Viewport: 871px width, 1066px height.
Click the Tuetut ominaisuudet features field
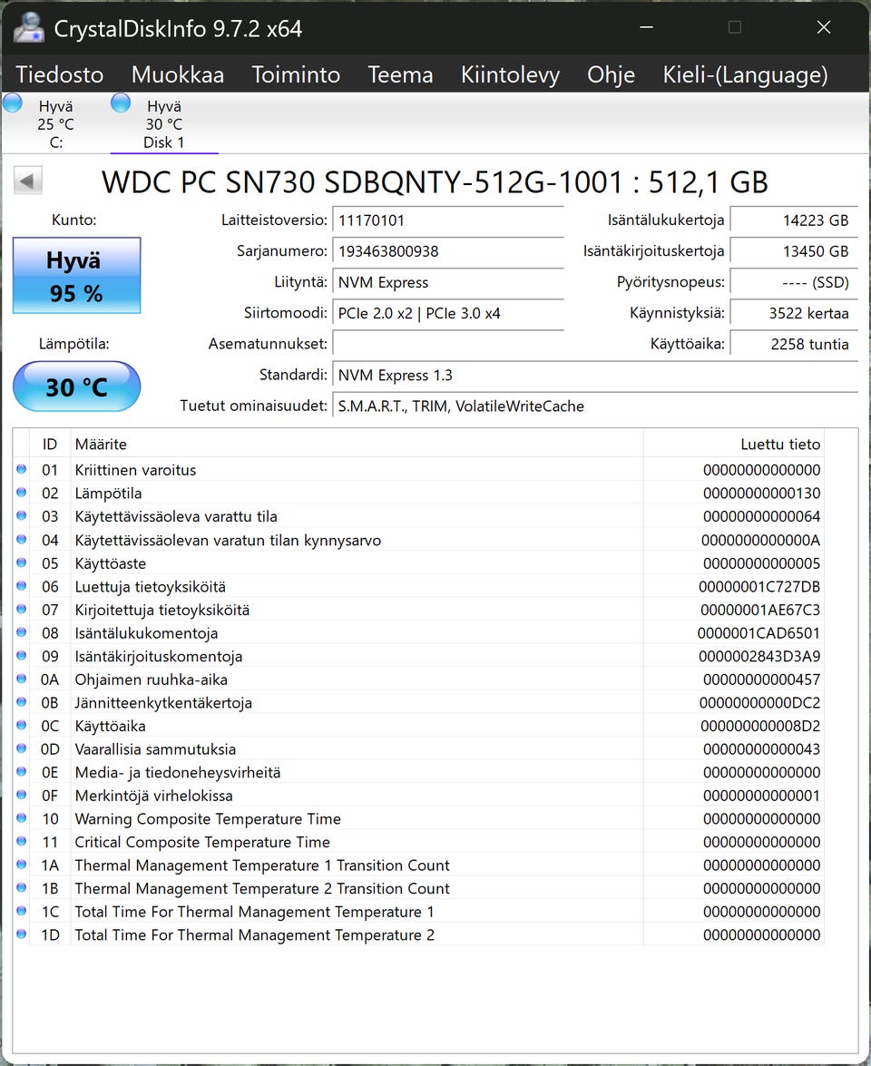pos(595,406)
